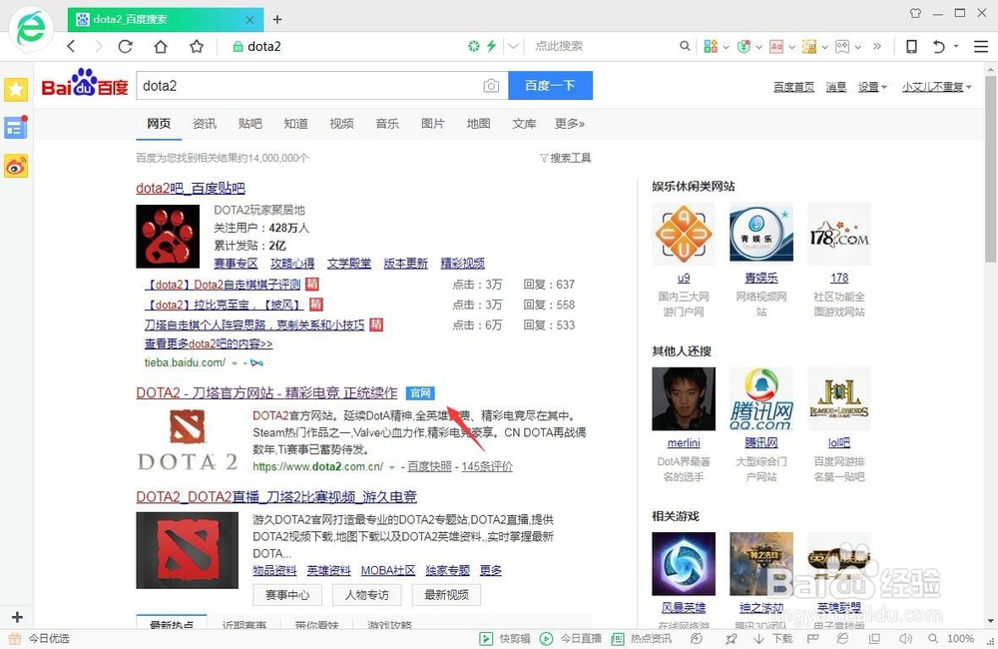Switch to the 地图 search tab

click(479, 124)
